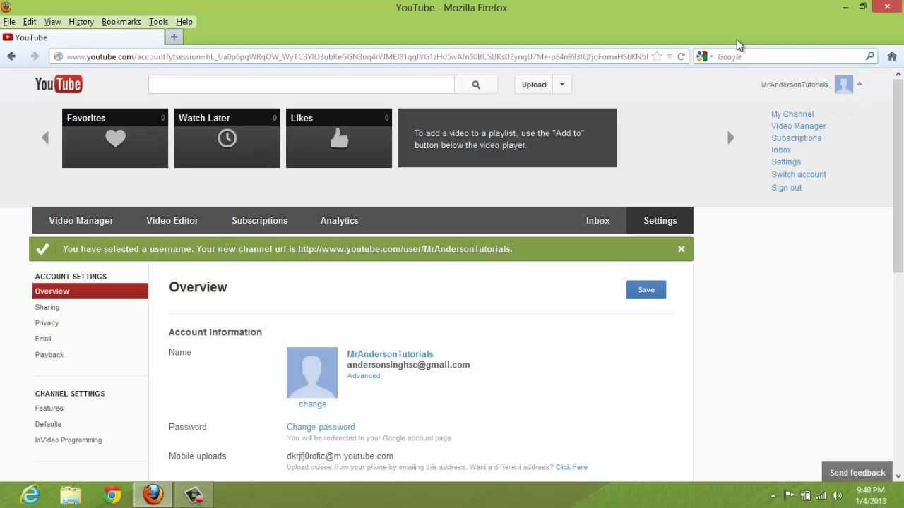The image size is (904, 508).
Task: Open the History menu
Action: tap(81, 22)
